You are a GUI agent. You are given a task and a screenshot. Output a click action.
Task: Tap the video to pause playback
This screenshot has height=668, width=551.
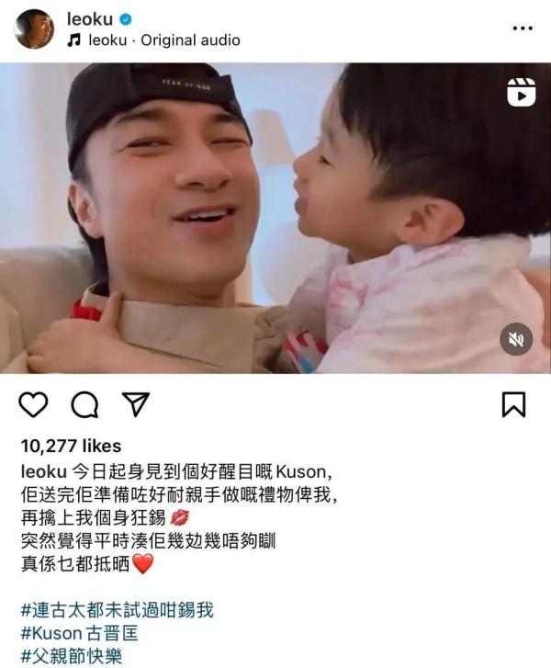tap(275, 218)
